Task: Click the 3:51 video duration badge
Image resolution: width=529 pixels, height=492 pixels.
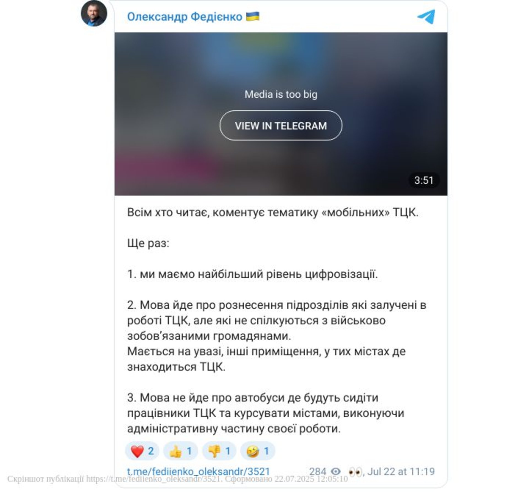Action: 424,180
